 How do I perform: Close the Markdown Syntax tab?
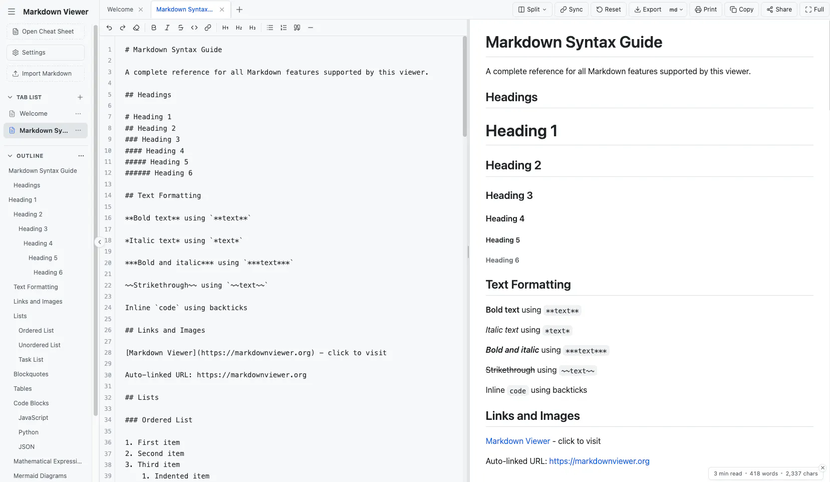point(222,10)
